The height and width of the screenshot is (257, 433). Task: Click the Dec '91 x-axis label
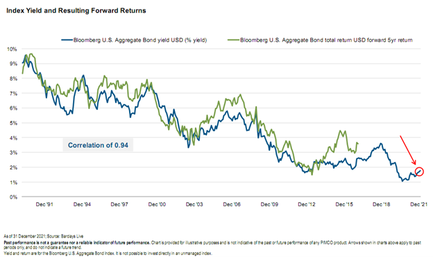[x=44, y=204]
